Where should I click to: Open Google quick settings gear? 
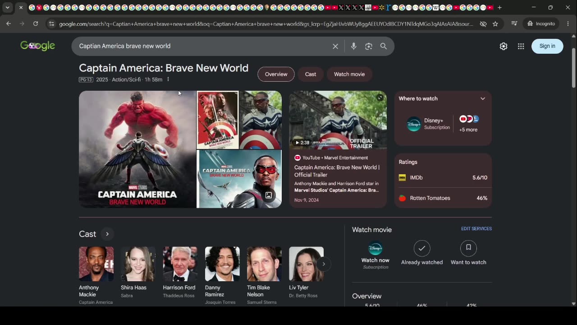click(504, 46)
